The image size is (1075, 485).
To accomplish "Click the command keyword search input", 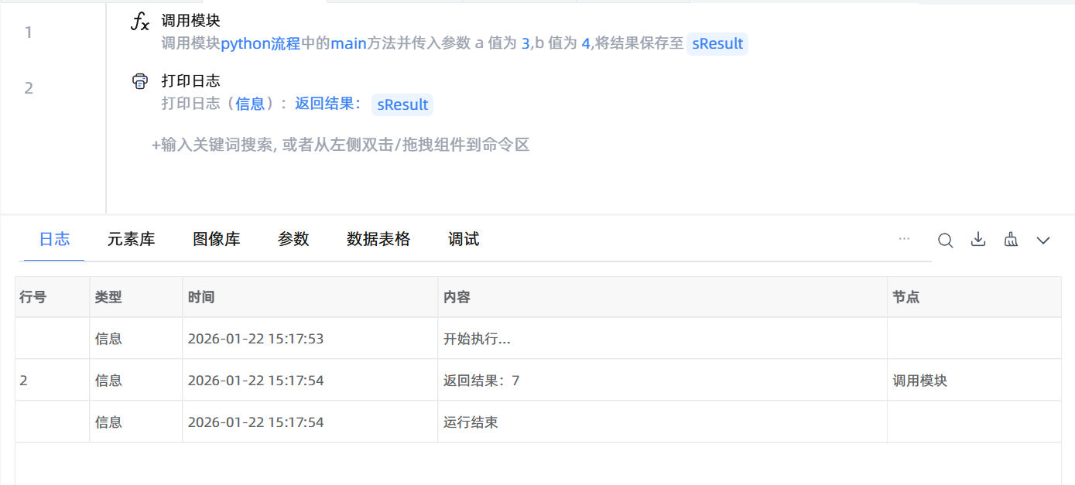I will tap(341, 145).
